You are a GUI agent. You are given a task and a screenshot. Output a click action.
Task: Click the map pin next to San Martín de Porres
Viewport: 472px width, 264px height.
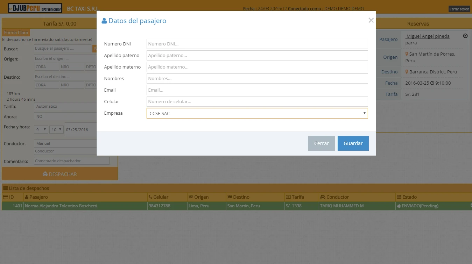[407, 54]
